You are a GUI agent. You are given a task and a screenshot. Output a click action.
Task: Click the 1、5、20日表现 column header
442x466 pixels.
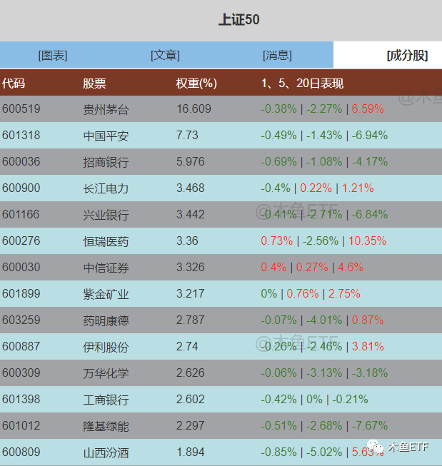(302, 83)
